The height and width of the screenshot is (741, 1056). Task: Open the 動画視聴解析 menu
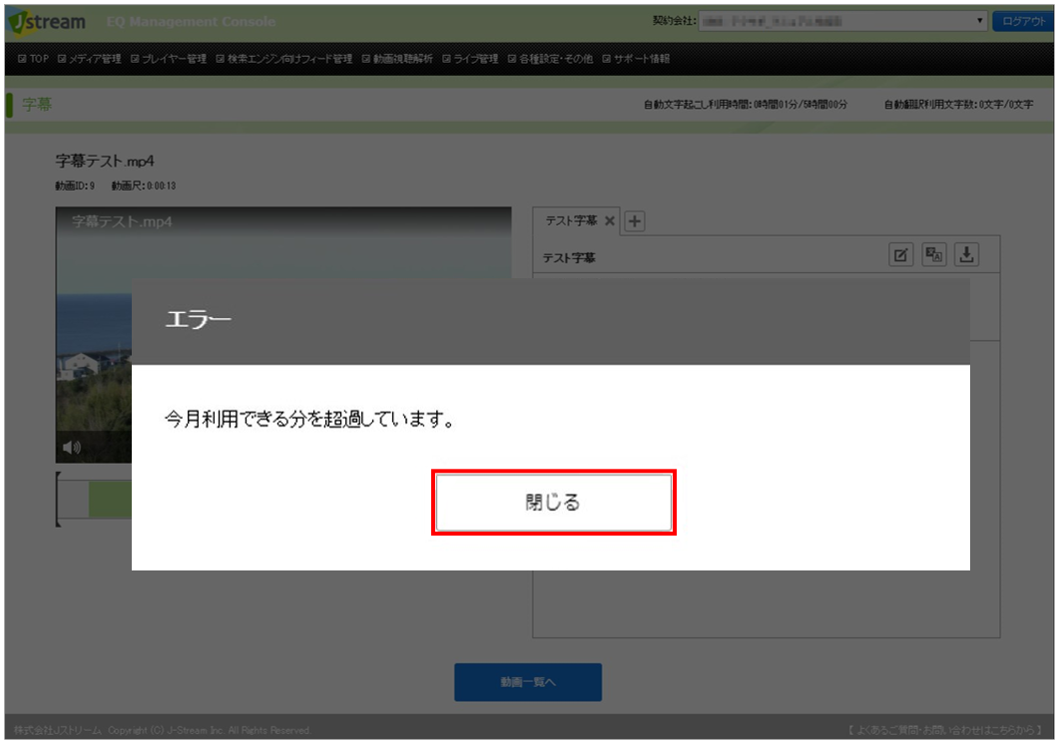click(397, 59)
